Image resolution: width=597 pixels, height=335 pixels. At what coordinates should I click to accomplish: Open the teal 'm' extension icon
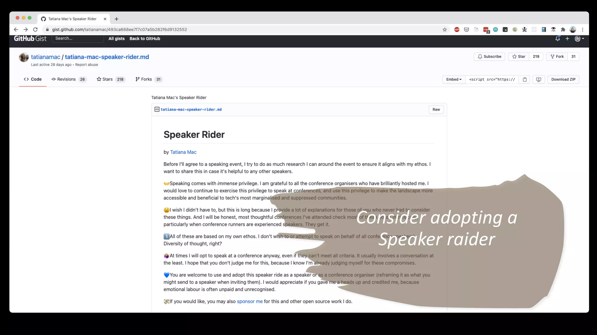click(x=496, y=29)
